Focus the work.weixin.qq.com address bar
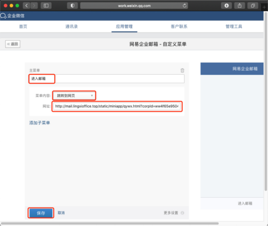This screenshot has width=268, height=226. (134, 5)
